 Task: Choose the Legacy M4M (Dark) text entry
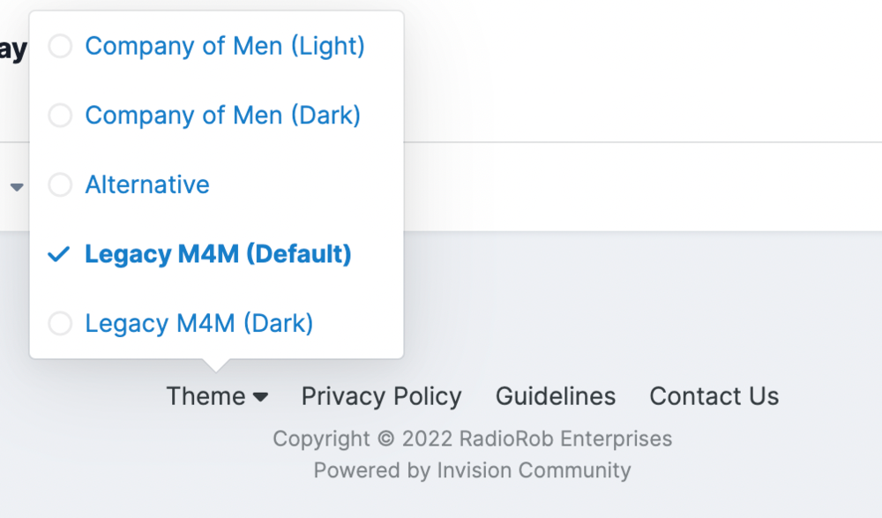point(198,324)
